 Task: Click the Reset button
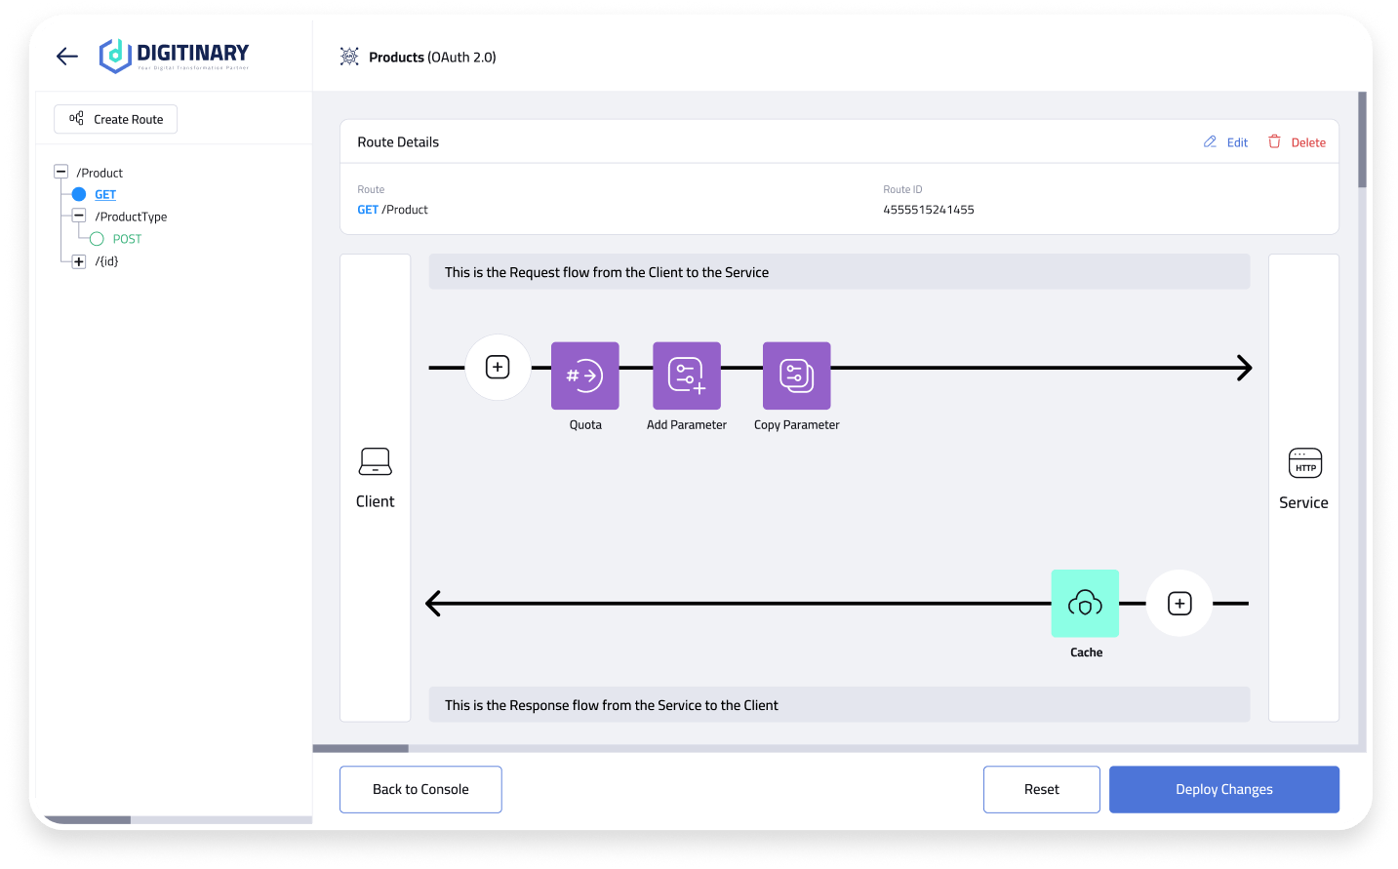tap(1041, 789)
